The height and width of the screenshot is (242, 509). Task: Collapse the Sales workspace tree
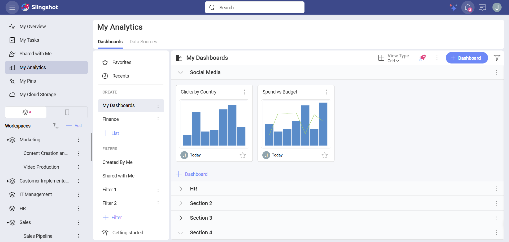(8, 223)
